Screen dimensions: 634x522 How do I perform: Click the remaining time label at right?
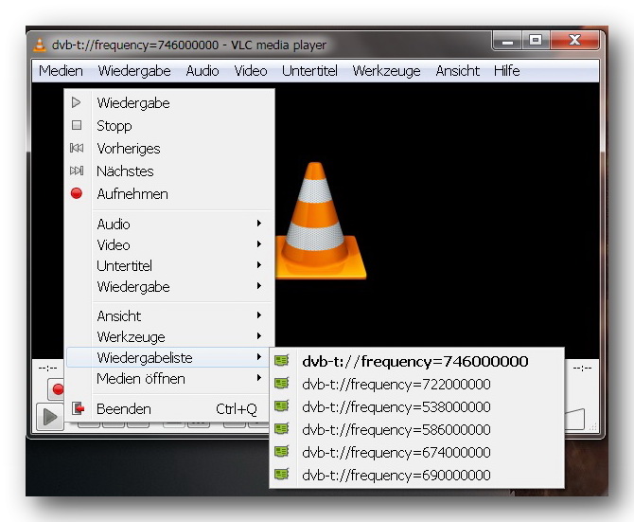pyautogui.click(x=582, y=368)
